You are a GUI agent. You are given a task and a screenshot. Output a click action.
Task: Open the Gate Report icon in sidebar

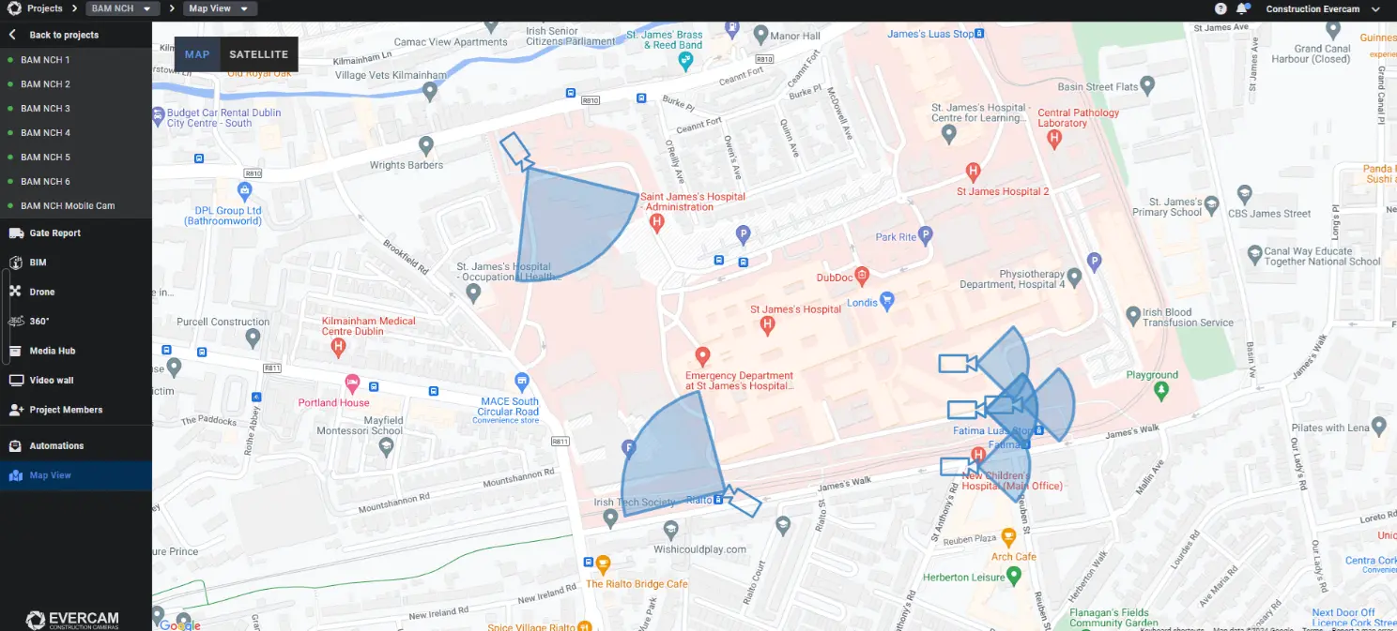click(x=15, y=233)
